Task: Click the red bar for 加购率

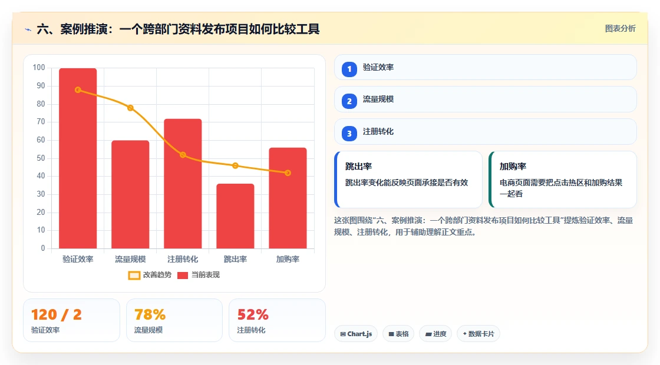Action: pos(288,198)
